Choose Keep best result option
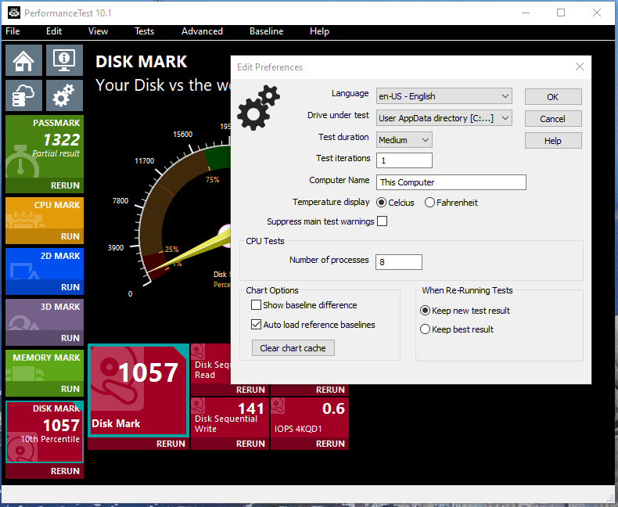The width and height of the screenshot is (618, 507). pyautogui.click(x=426, y=329)
